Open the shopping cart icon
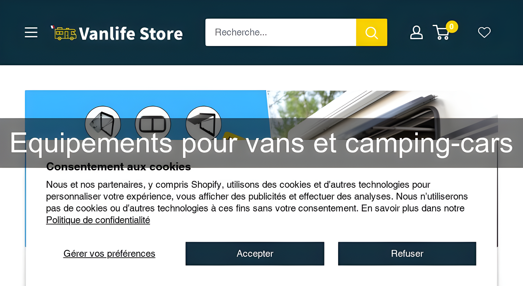The height and width of the screenshot is (286, 523). (x=441, y=33)
